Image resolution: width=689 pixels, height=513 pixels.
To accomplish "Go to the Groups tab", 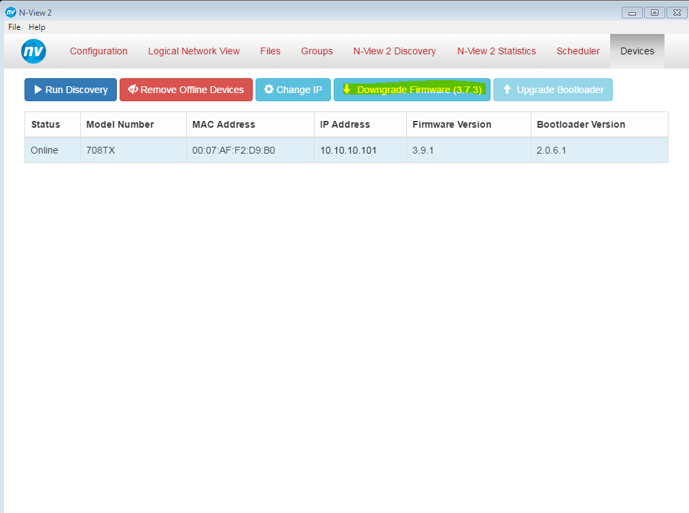I will click(317, 51).
